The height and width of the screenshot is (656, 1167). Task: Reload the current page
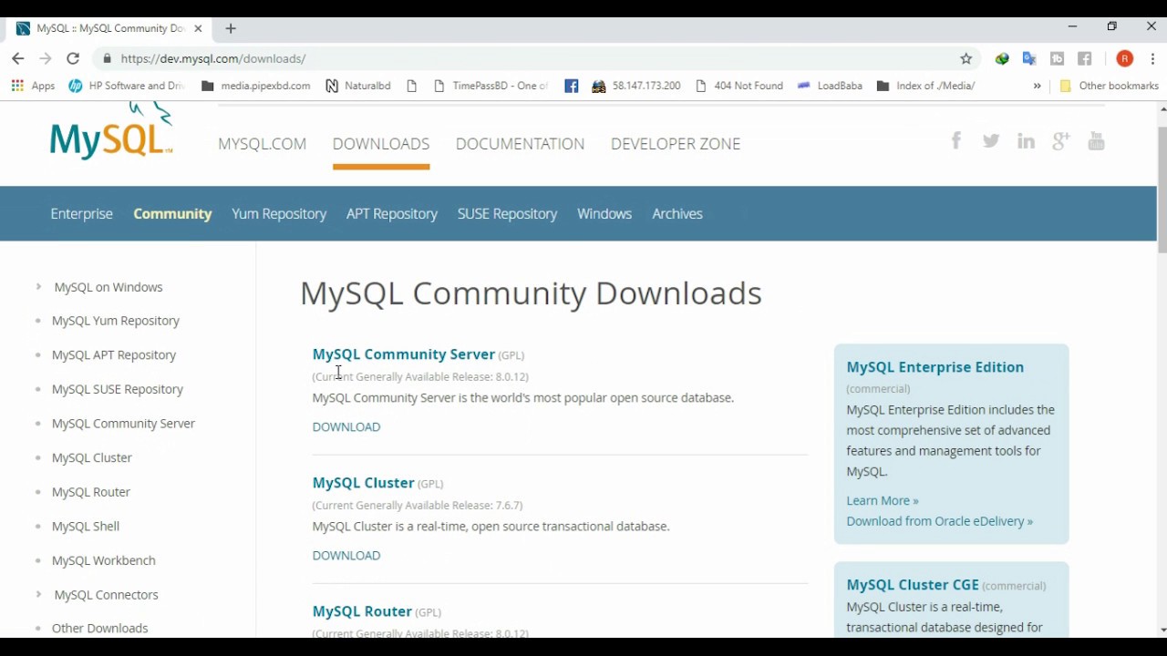point(73,58)
